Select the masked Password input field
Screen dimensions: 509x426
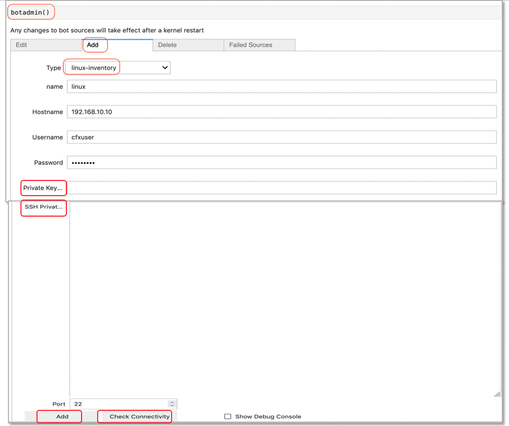tap(281, 162)
